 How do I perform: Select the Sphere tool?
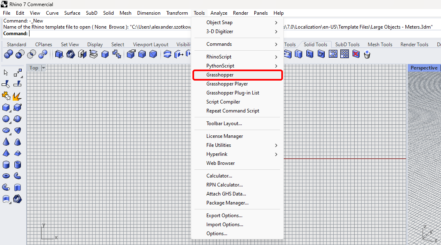[x=6, y=119]
